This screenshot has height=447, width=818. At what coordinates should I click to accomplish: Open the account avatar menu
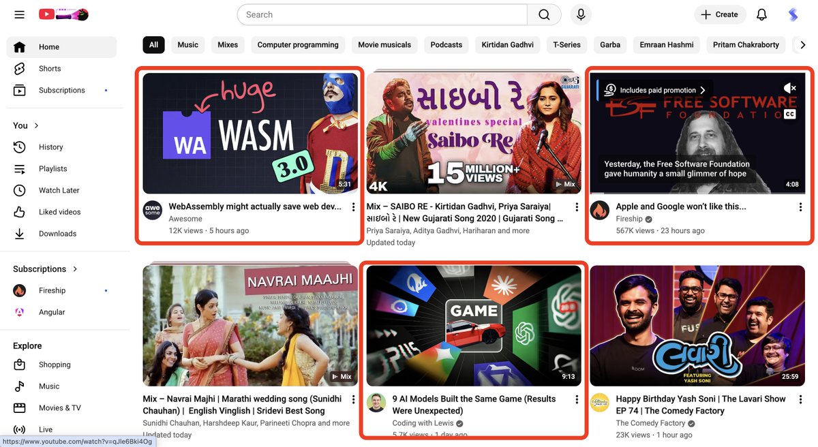tap(793, 14)
